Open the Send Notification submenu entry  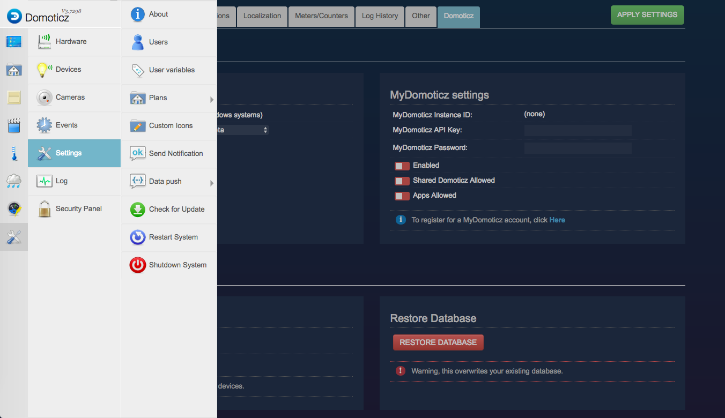point(169,154)
